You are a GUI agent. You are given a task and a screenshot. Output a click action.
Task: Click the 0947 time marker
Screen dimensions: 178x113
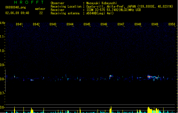click(121, 24)
